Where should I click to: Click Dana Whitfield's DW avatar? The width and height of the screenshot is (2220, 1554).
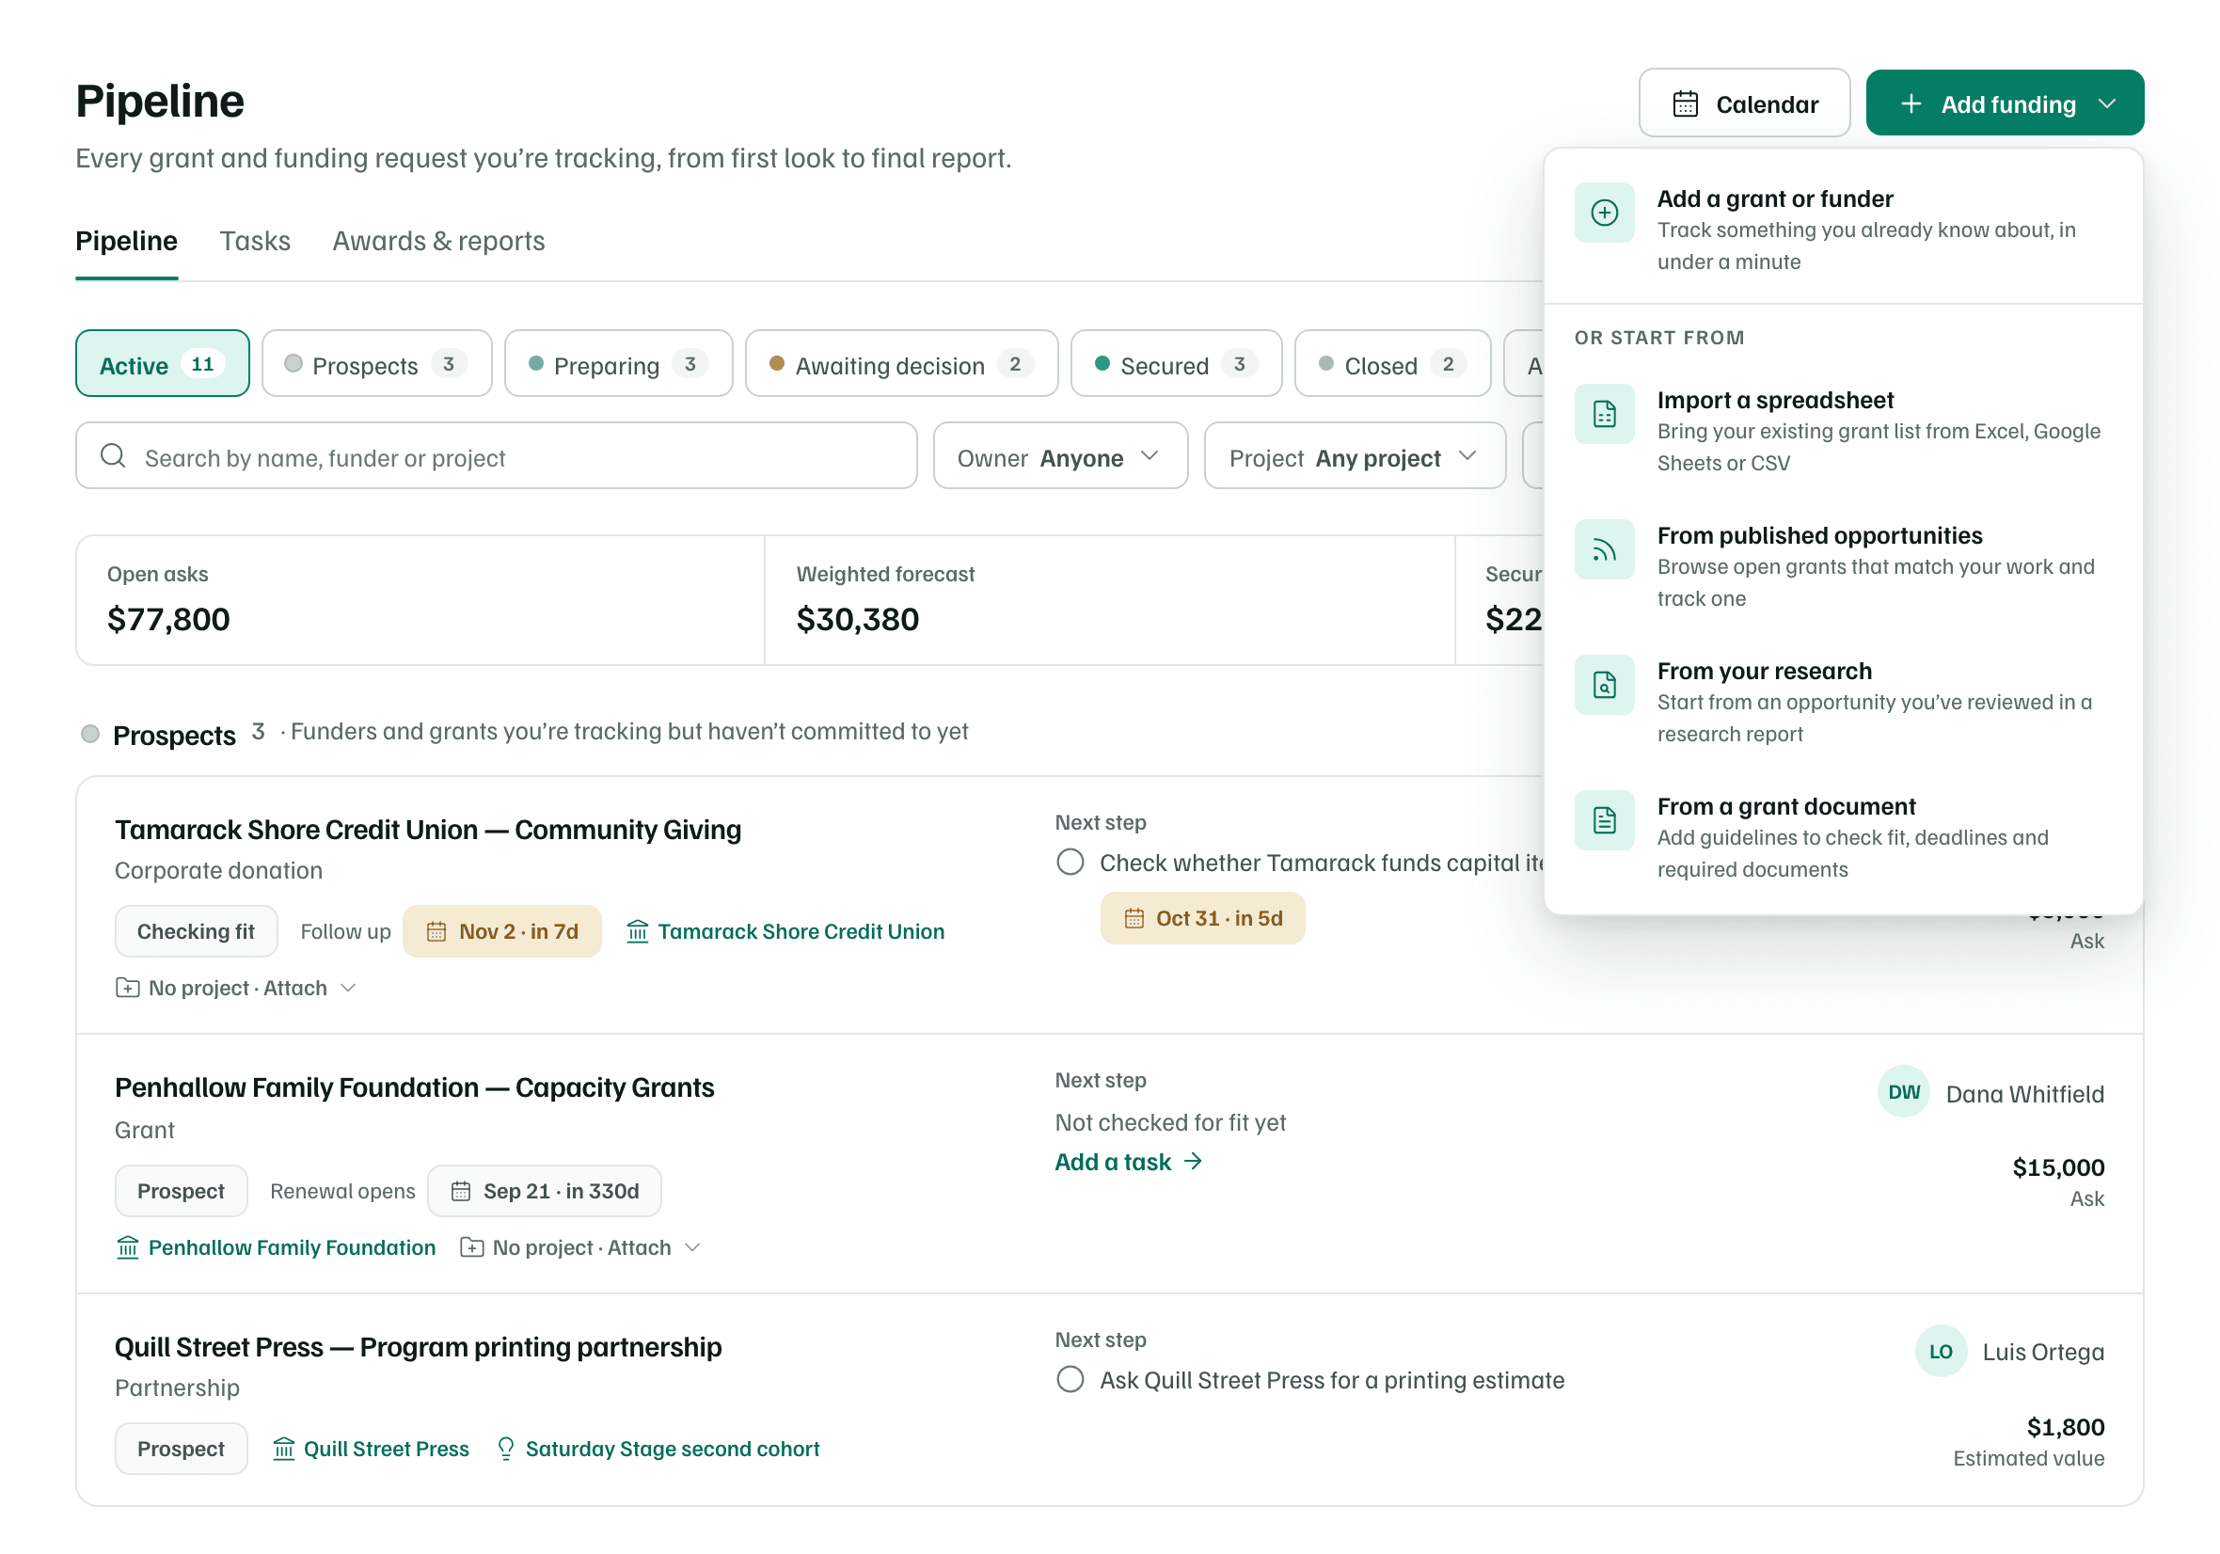tap(1903, 1092)
